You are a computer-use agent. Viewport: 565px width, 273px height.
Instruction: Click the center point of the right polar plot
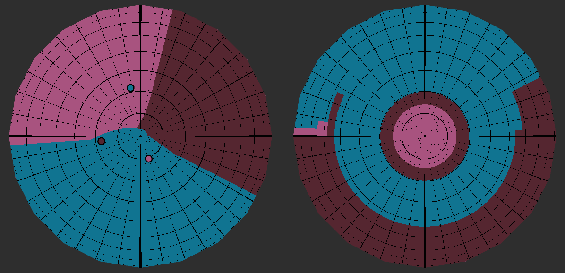(x=425, y=136)
